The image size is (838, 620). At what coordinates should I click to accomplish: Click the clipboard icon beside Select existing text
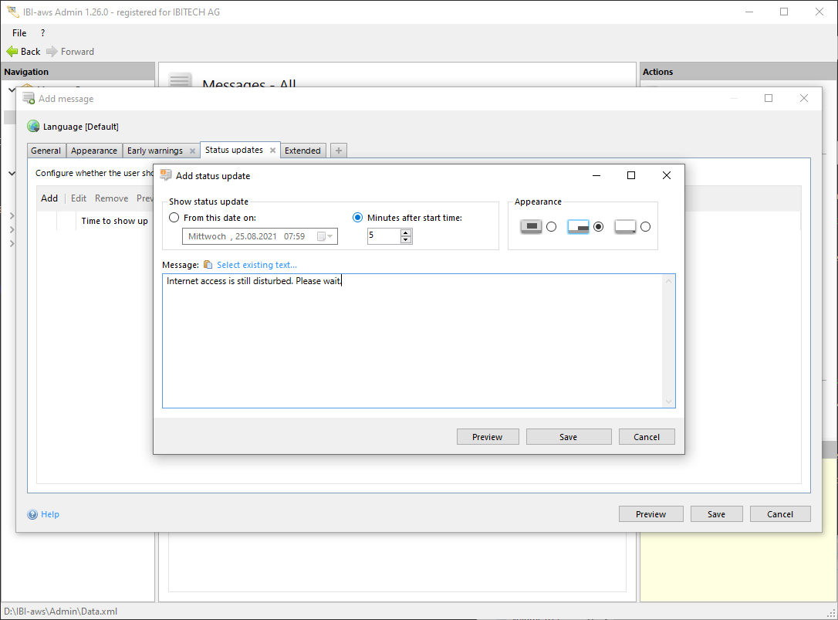click(x=208, y=265)
